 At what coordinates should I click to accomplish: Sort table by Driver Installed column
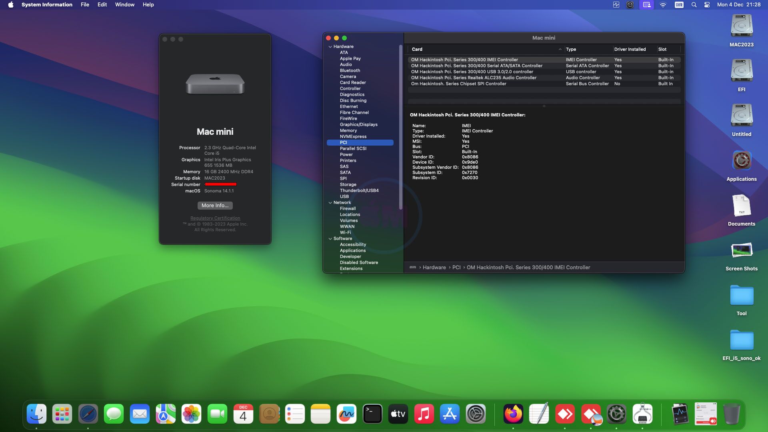click(635, 50)
